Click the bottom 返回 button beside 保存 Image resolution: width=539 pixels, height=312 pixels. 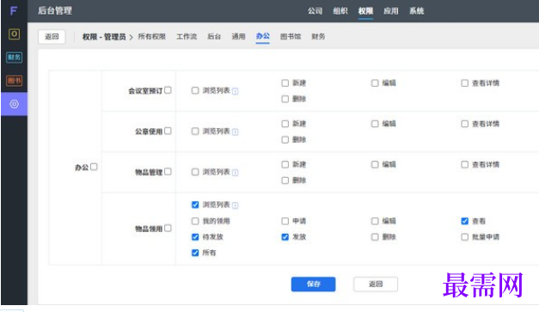tap(376, 284)
